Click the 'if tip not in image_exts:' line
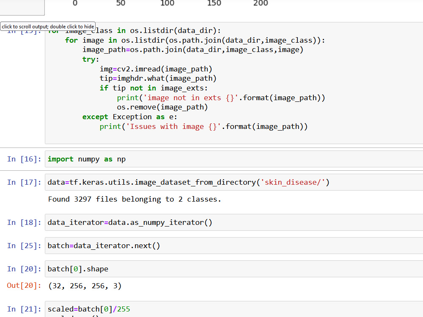Screen dimensions: 423x317 click(154, 88)
